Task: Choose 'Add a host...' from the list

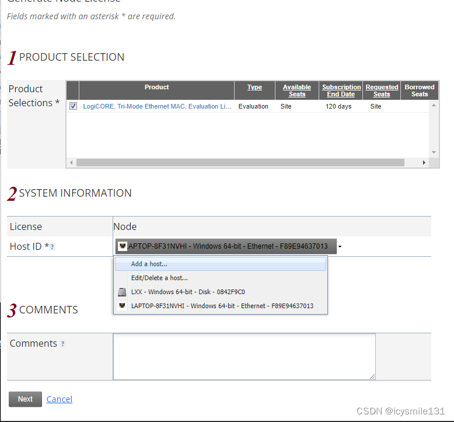Action: click(x=221, y=264)
